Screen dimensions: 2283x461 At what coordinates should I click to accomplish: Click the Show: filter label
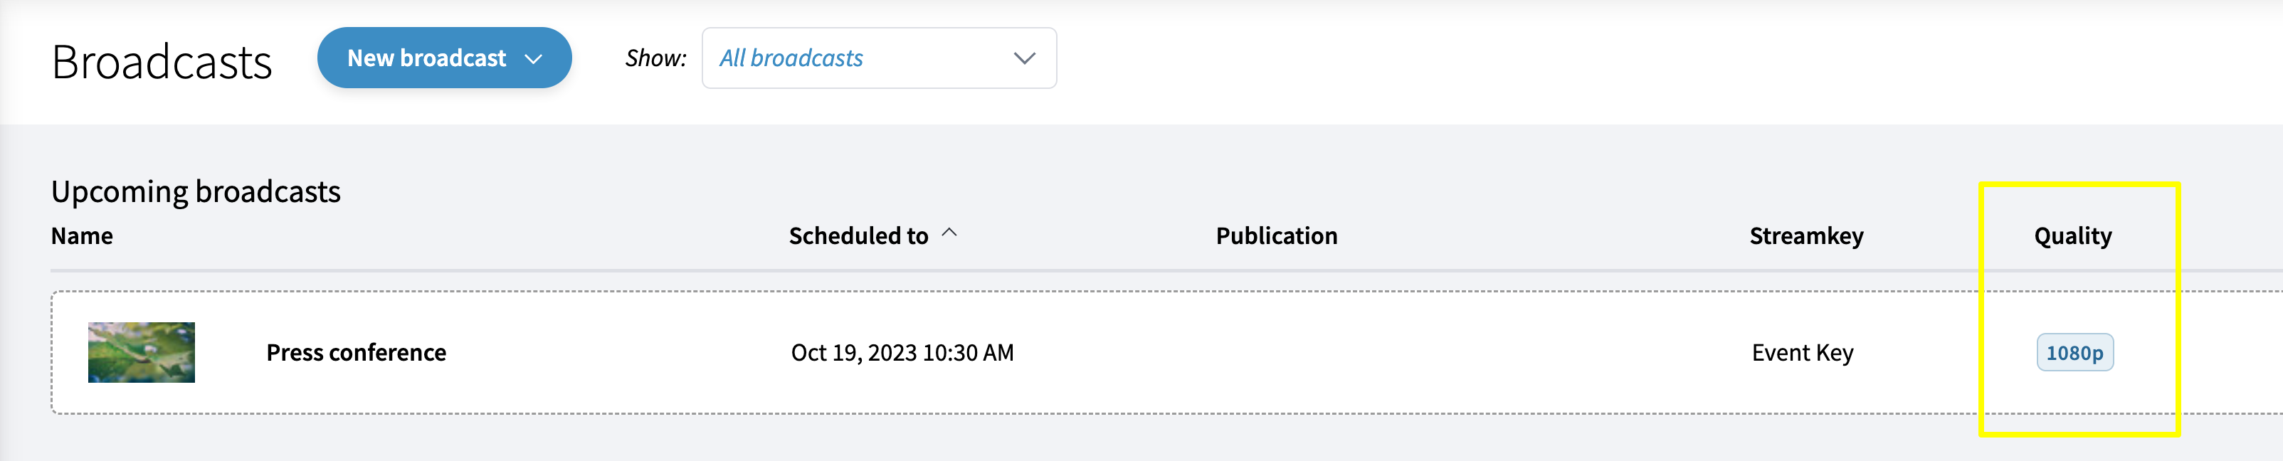point(656,58)
